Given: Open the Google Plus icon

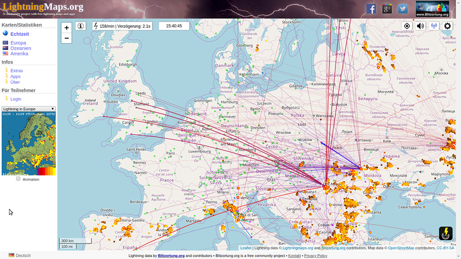Looking at the screenshot, I should (387, 9).
